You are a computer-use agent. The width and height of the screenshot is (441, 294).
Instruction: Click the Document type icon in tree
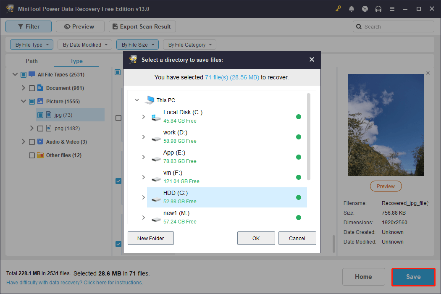click(x=40, y=88)
